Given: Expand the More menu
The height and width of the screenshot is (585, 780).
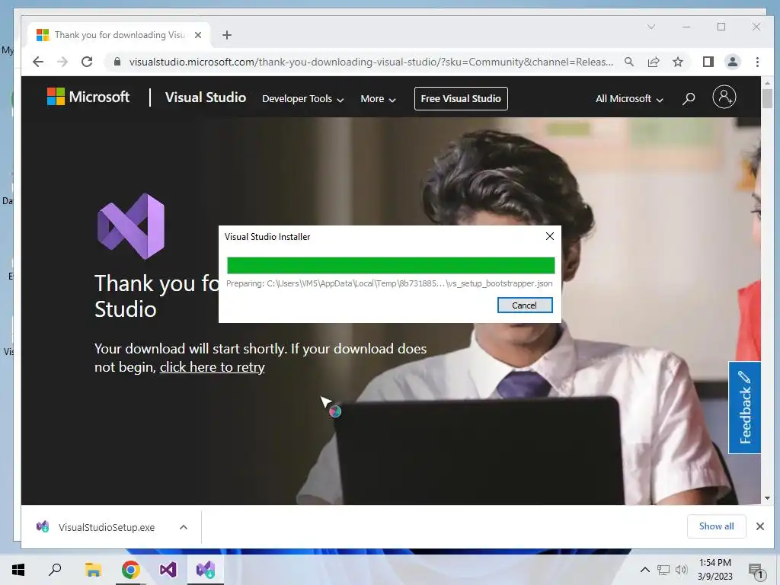Looking at the screenshot, I should tap(378, 98).
